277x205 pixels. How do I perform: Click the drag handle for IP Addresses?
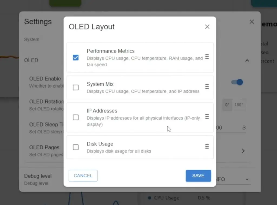[x=207, y=116]
